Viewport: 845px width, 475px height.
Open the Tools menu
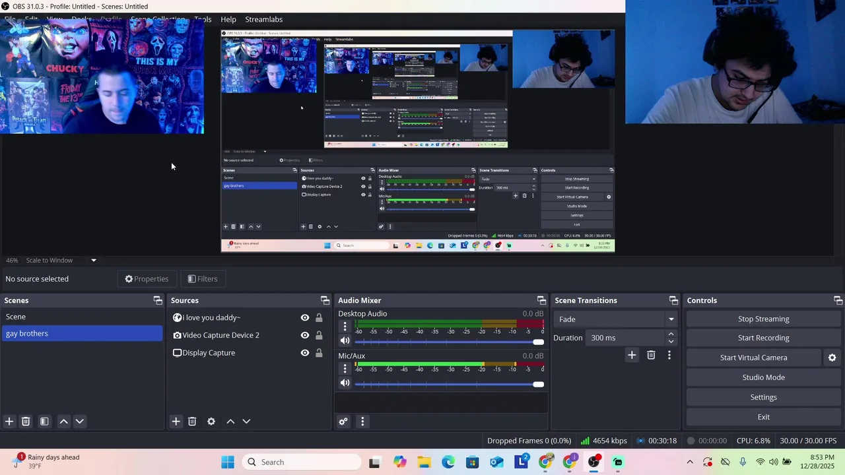point(203,19)
